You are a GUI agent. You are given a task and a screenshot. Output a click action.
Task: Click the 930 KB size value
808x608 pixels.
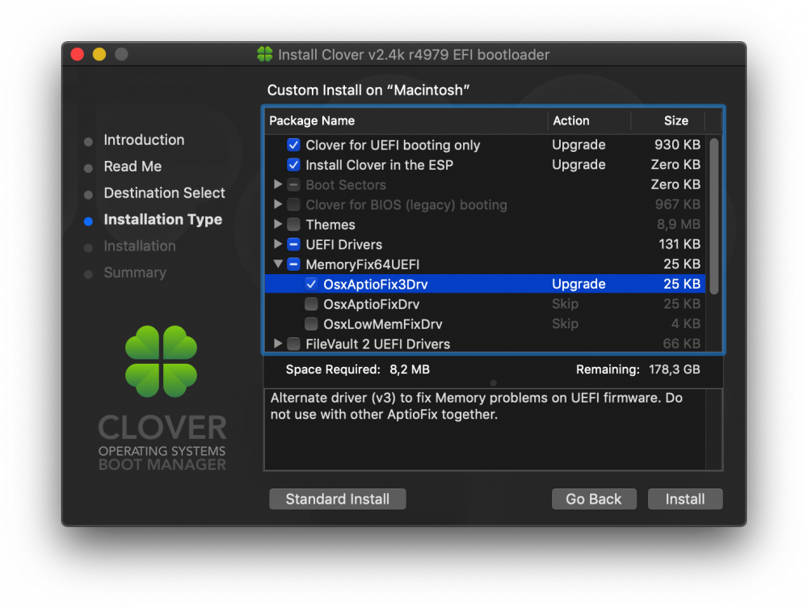[677, 145]
